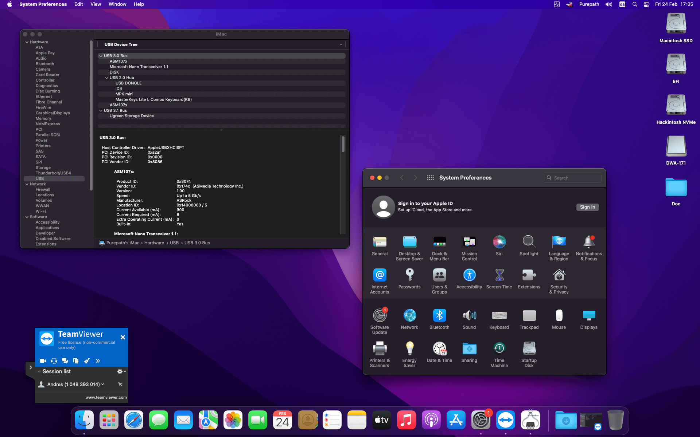Open the Software Update pane
Viewport: 700px width, 437px height.
(380, 315)
